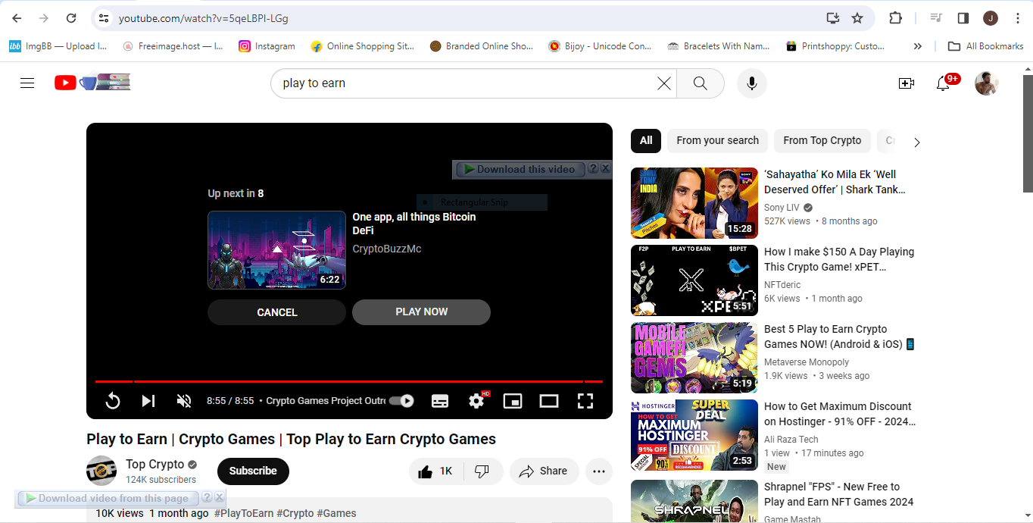Toggle subtitles closed captions
The image size is (1033, 523).
click(440, 401)
